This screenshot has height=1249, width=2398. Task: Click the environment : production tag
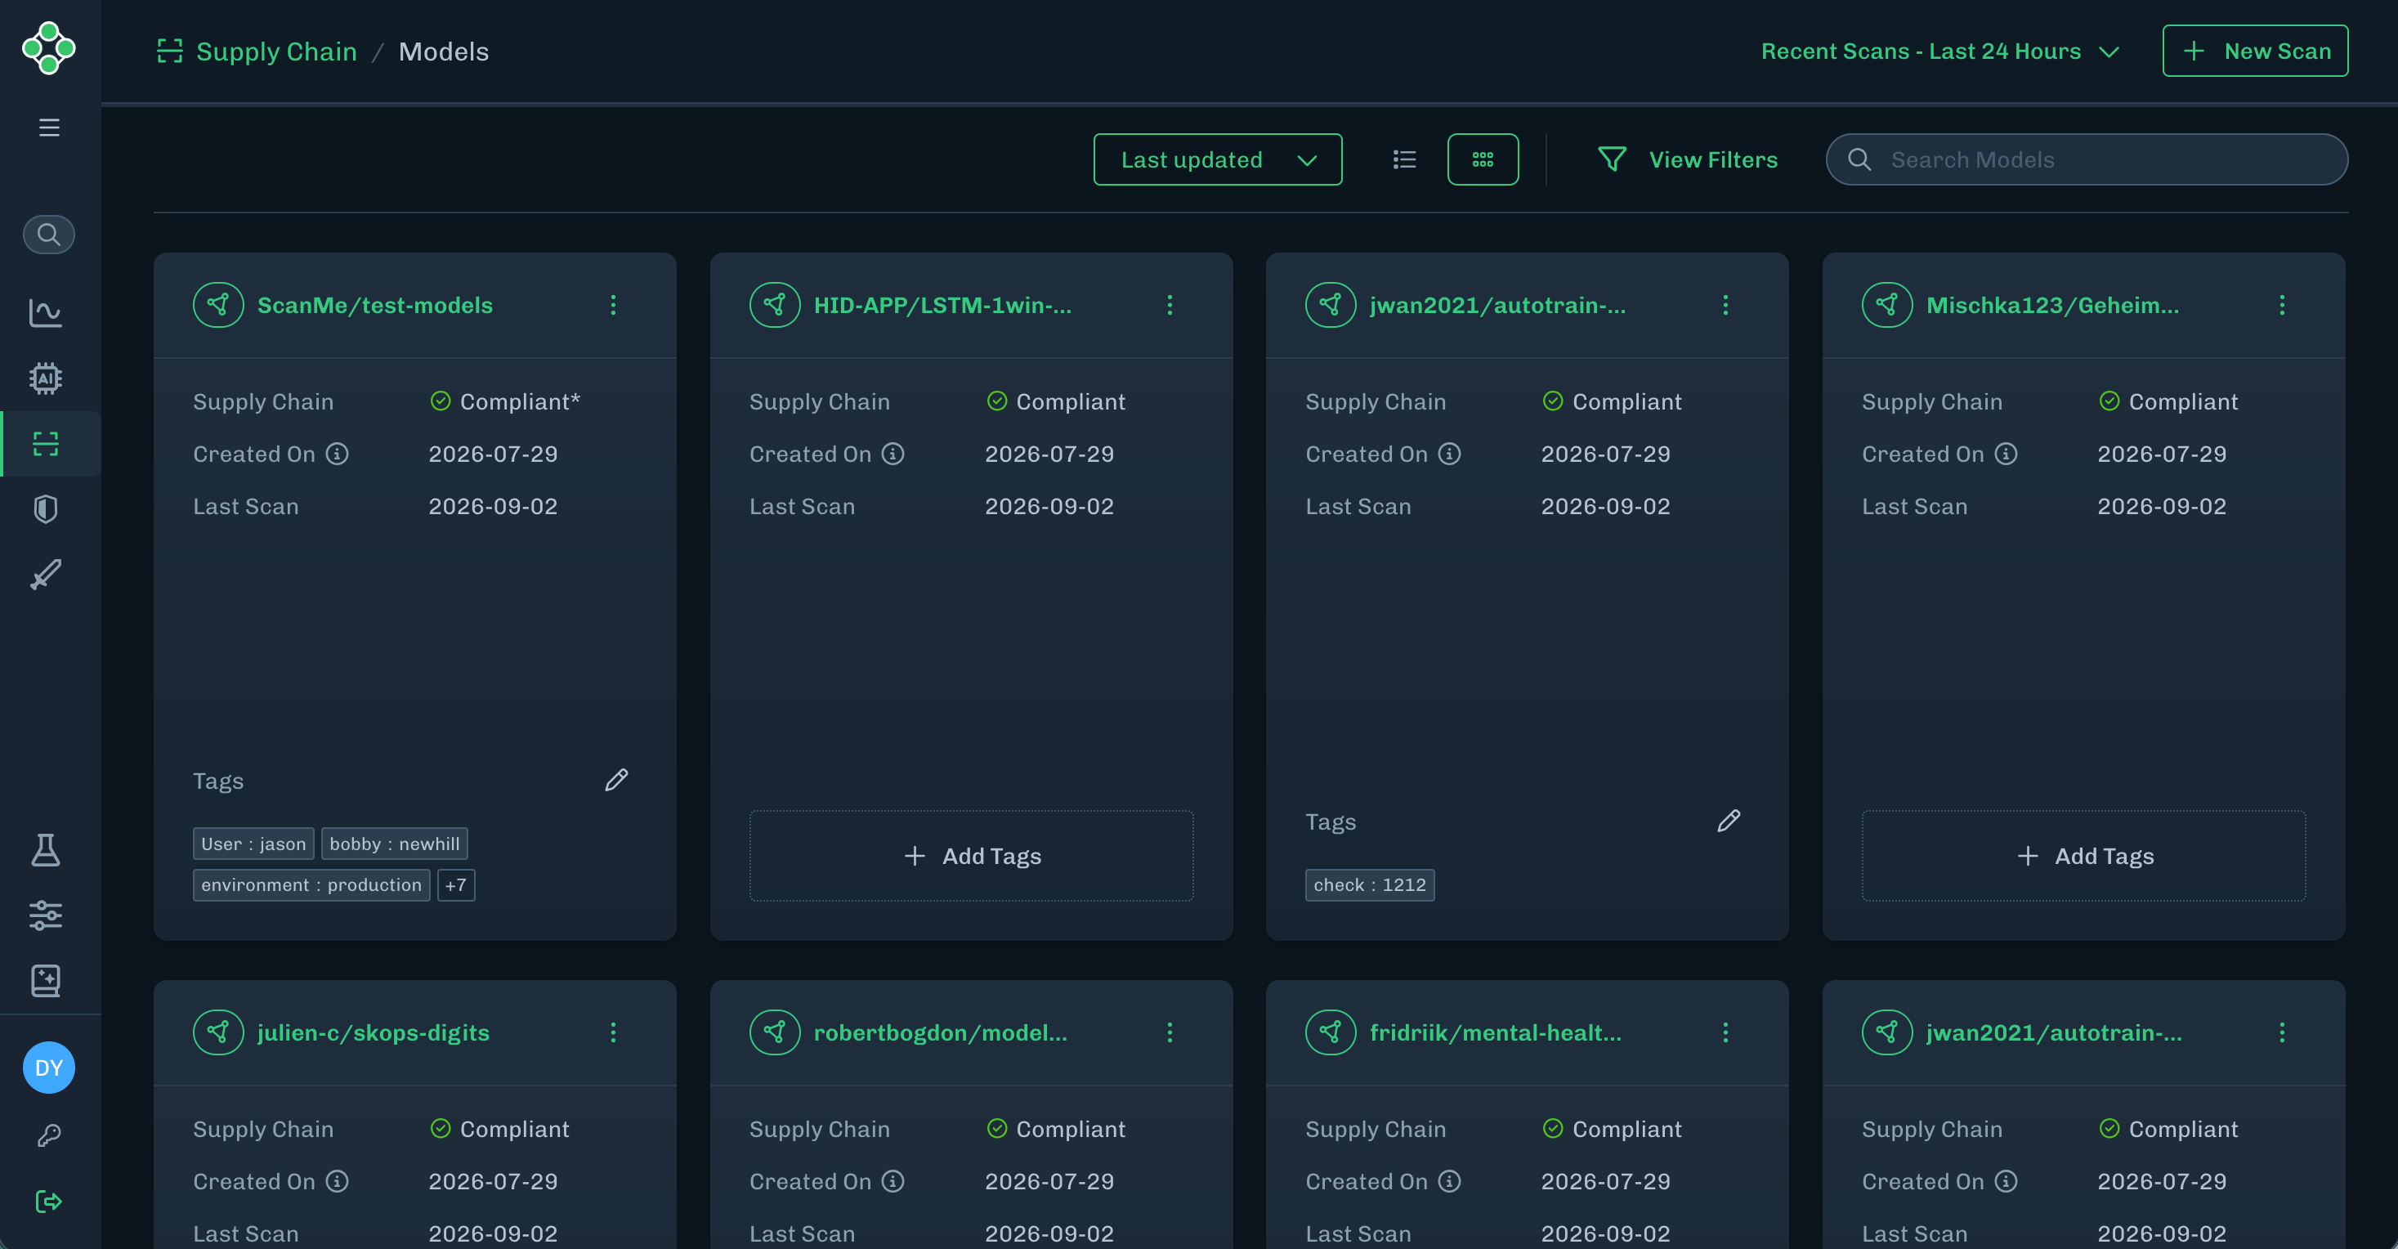pos(311,885)
